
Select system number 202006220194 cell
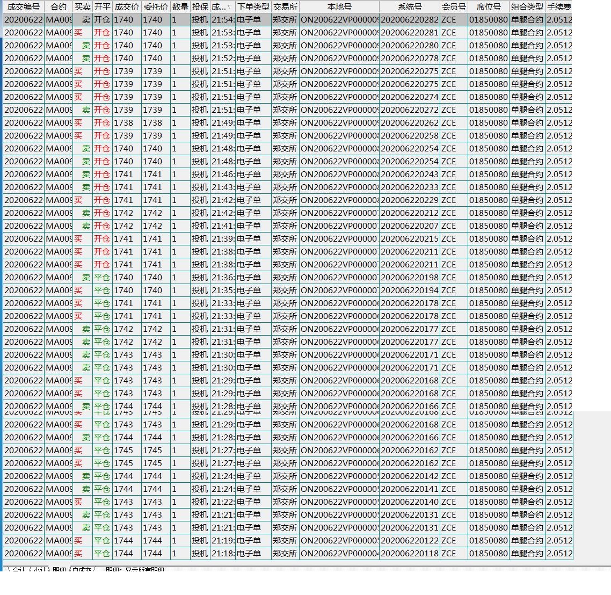click(410, 290)
